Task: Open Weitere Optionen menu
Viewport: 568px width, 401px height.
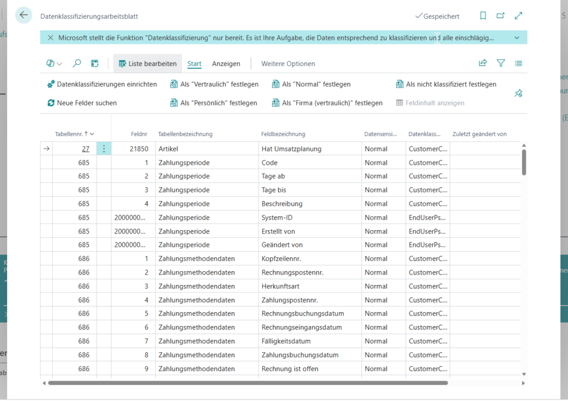Action: 288,64
